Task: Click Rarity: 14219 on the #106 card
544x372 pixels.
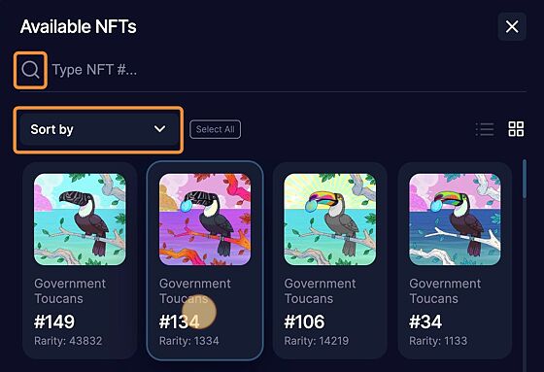Action: point(317,341)
